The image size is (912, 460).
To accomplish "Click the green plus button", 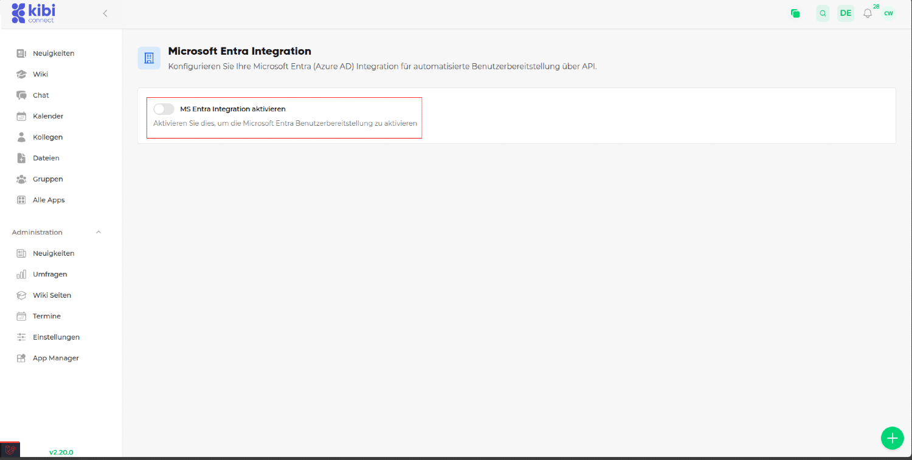I will point(892,438).
